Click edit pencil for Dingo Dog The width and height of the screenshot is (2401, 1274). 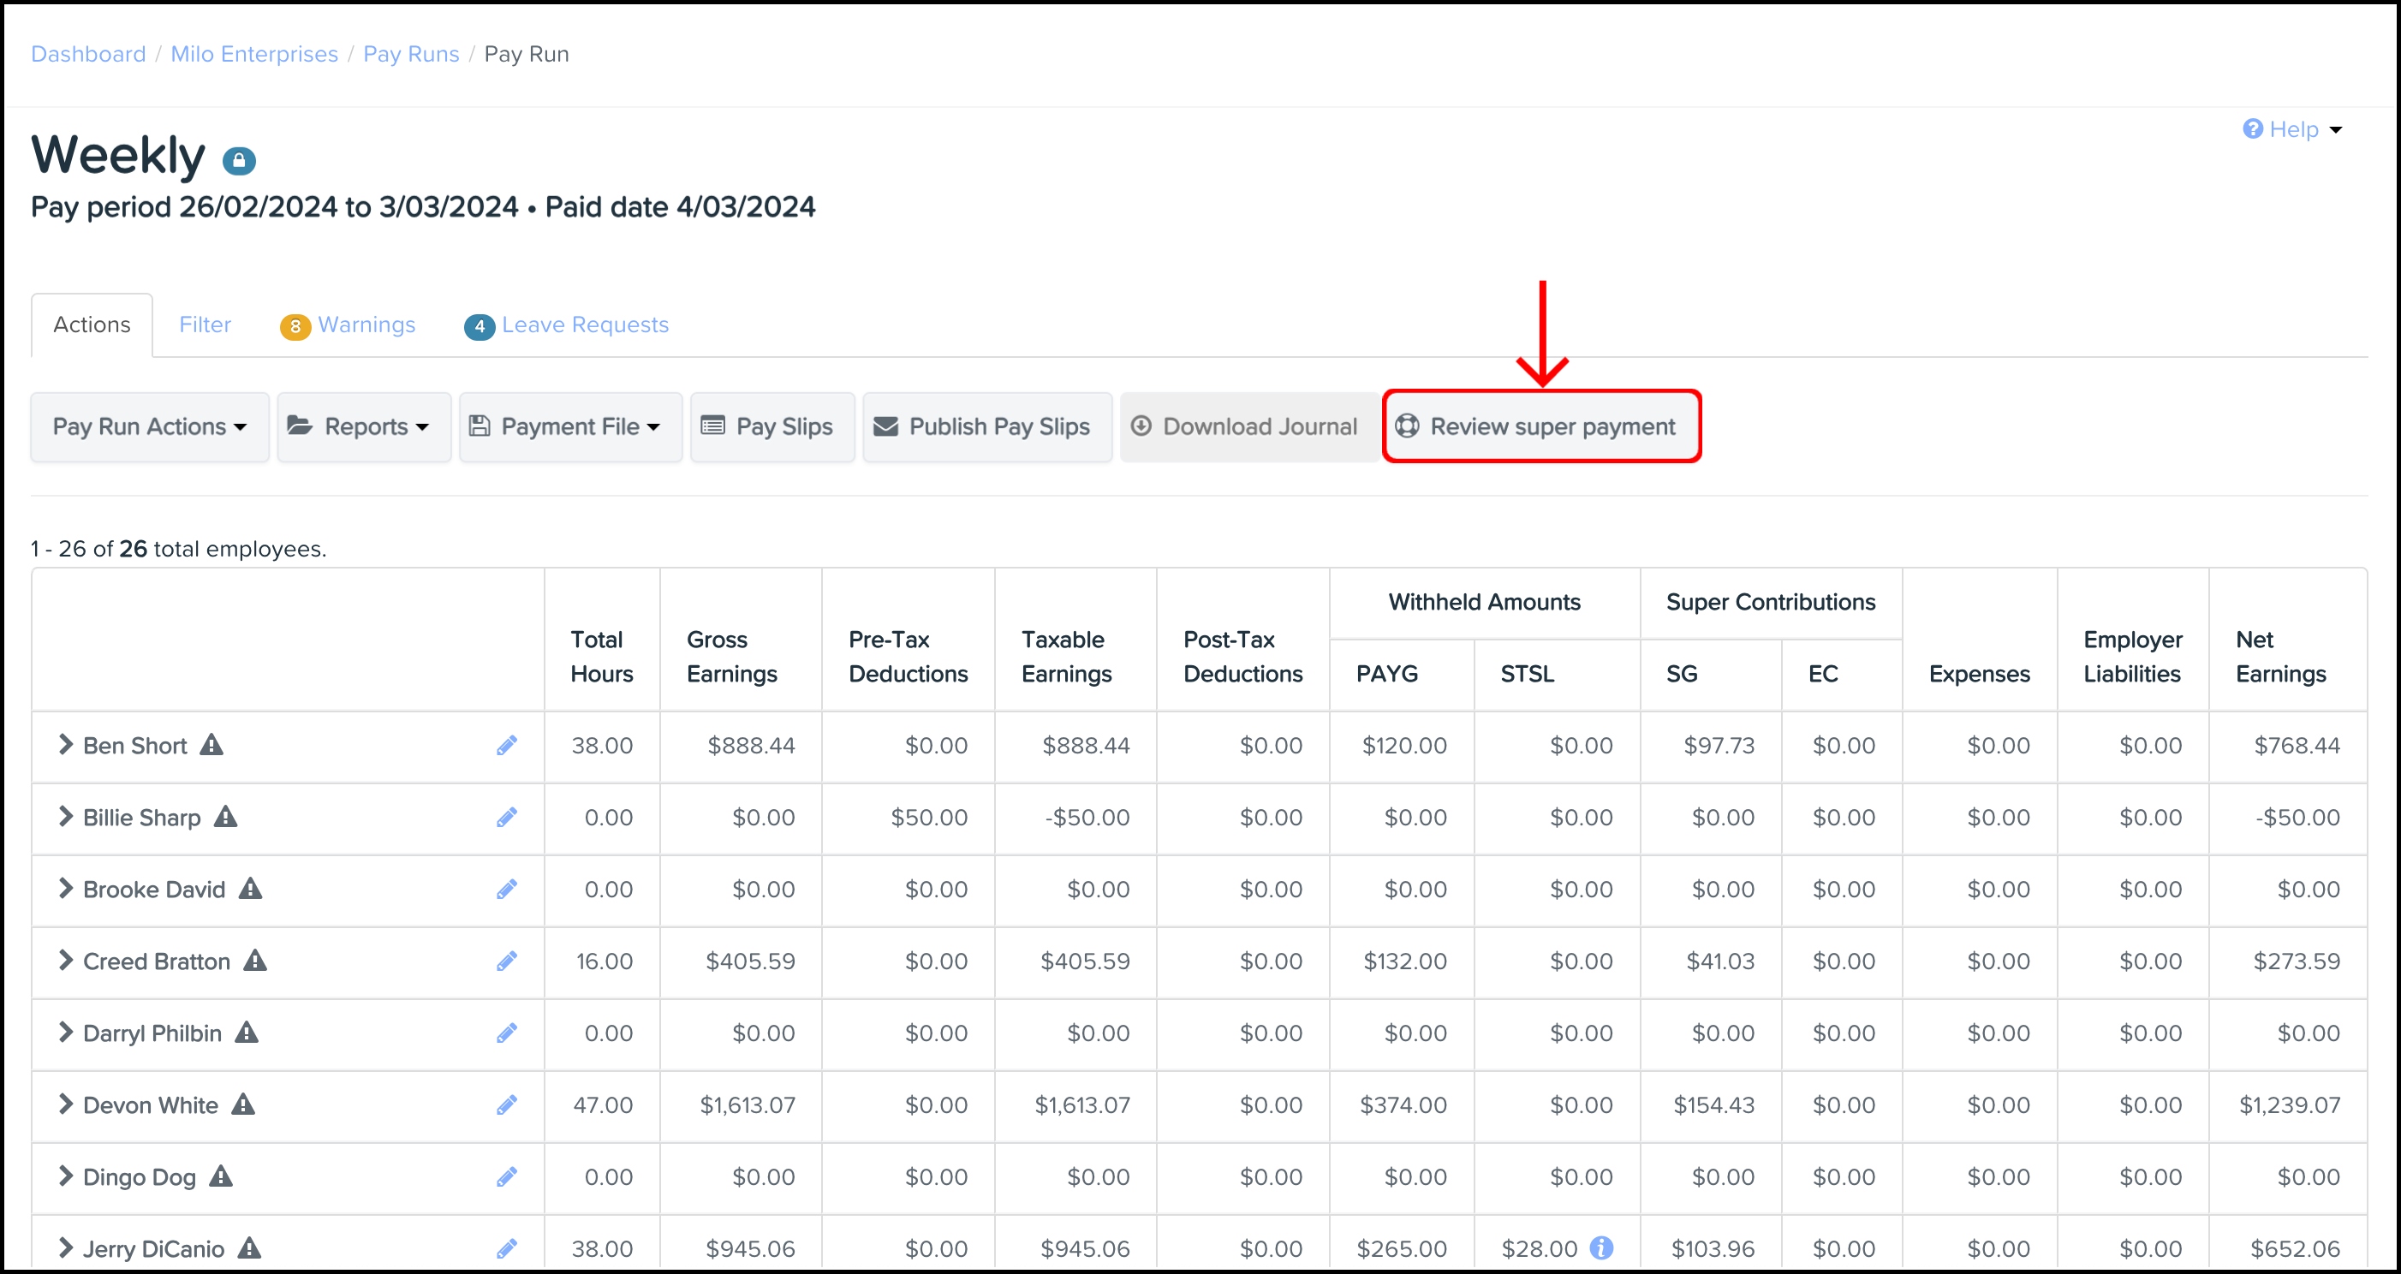[x=506, y=1176]
